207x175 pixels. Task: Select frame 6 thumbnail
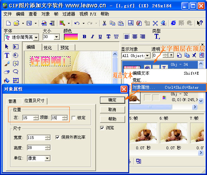(174, 133)
